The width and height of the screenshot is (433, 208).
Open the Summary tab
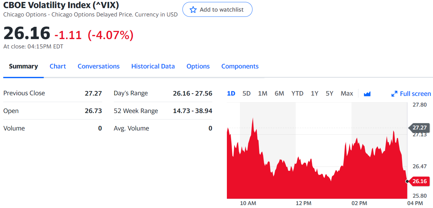tap(23, 66)
